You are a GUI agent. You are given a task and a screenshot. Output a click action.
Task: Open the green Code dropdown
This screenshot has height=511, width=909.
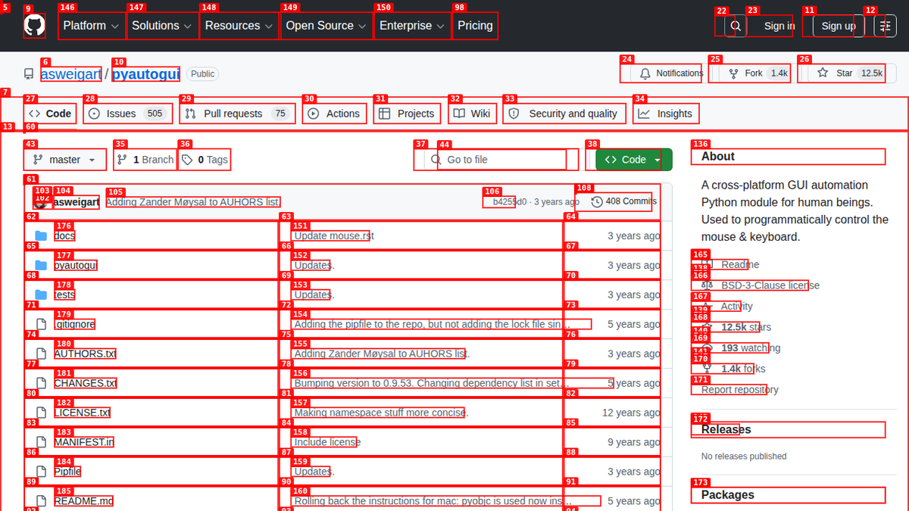point(633,160)
